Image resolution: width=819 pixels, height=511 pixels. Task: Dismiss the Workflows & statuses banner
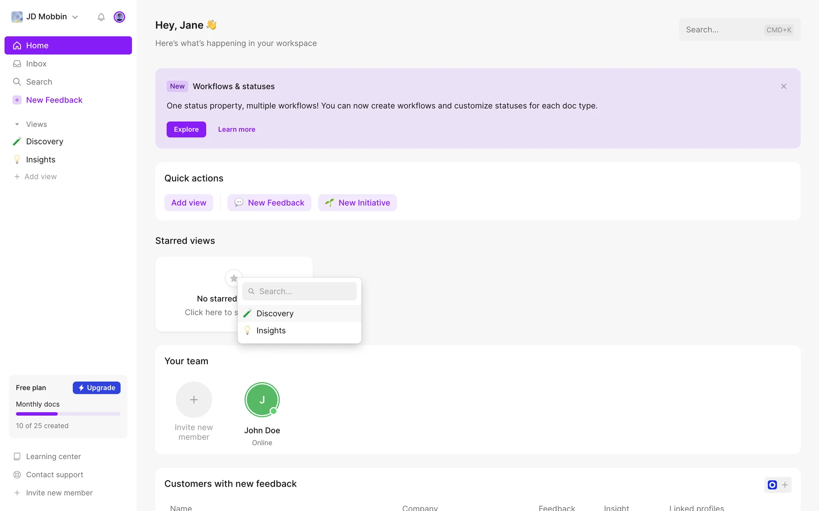click(x=784, y=86)
